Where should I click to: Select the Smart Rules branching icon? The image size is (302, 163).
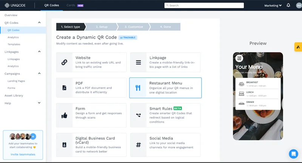(138, 115)
